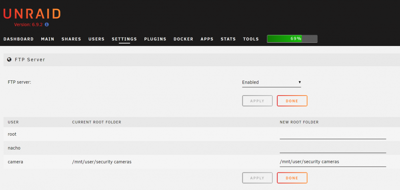The width and height of the screenshot is (400, 190).
Task: Open the Tools menu
Action: coord(251,39)
